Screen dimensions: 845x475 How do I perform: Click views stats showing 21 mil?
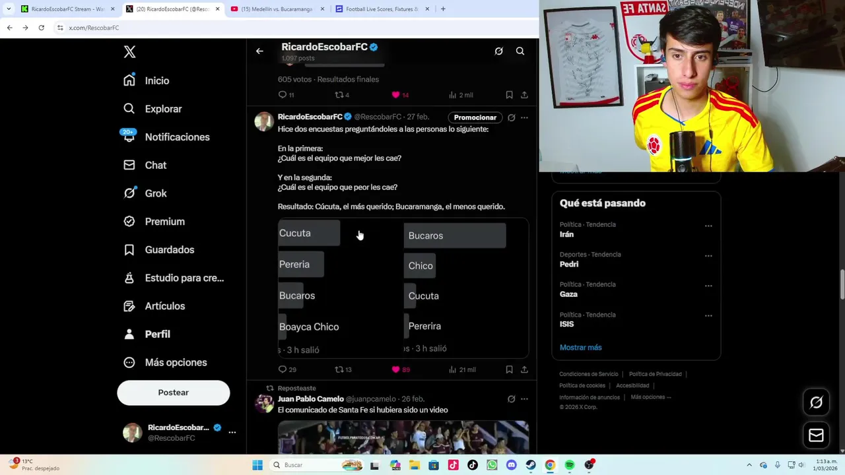[x=462, y=369]
